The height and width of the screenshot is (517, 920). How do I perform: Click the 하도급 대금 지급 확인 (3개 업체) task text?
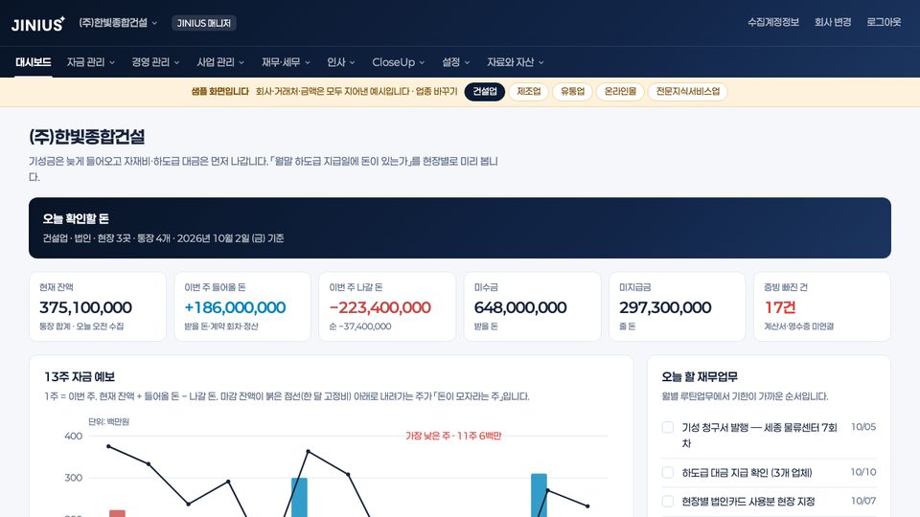747,472
